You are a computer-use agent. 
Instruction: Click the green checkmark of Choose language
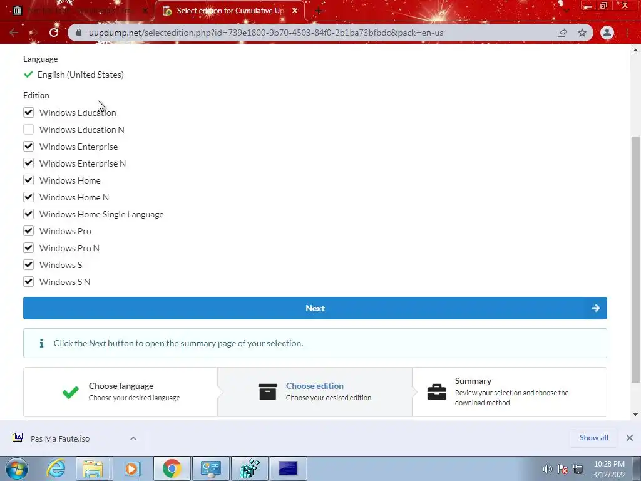point(70,392)
